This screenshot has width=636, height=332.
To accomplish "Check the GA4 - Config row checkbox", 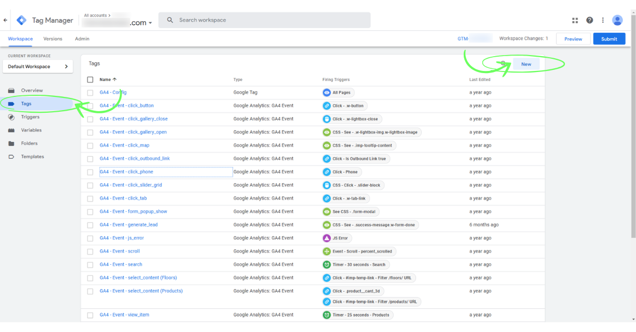I will tap(90, 93).
